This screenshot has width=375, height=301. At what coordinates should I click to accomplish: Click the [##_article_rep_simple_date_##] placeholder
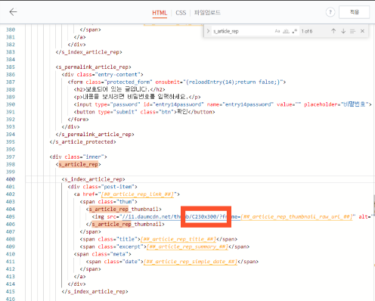click(191, 262)
